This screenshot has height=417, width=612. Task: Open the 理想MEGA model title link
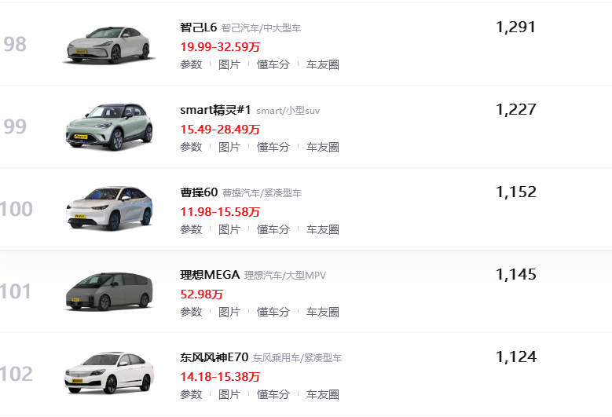coord(210,275)
